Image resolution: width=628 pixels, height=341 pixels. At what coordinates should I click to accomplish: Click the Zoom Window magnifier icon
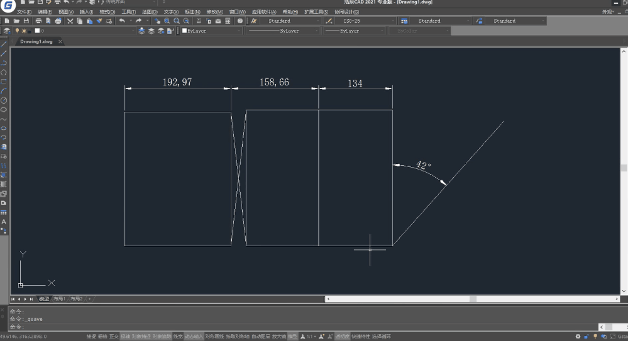177,21
